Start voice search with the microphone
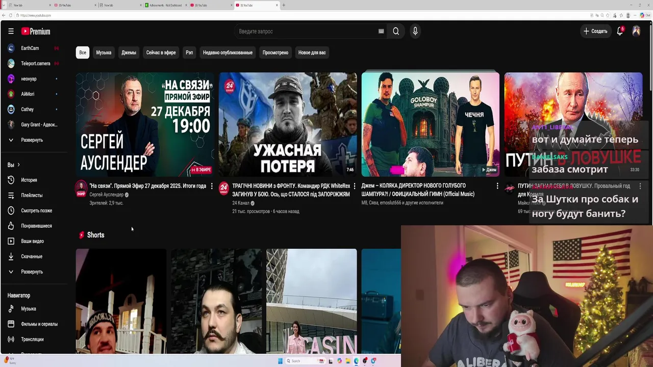The width and height of the screenshot is (653, 367). (x=415, y=31)
